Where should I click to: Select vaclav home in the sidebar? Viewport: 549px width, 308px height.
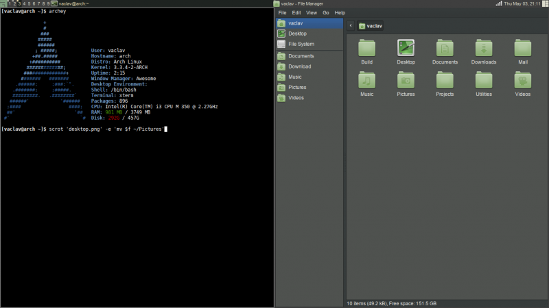pos(309,23)
